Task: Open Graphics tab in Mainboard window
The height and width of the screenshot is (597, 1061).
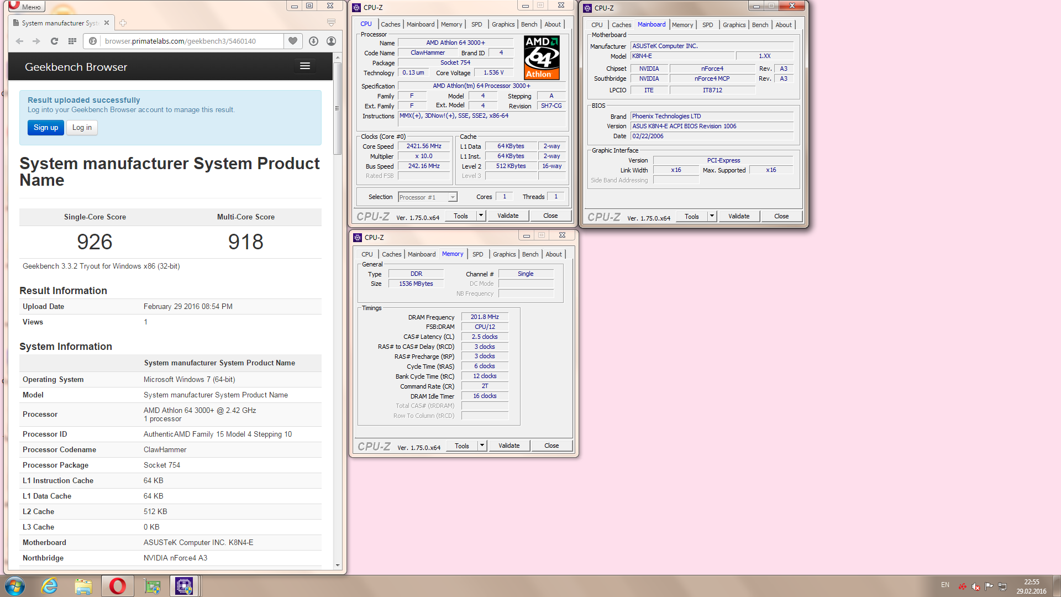Action: [x=734, y=25]
